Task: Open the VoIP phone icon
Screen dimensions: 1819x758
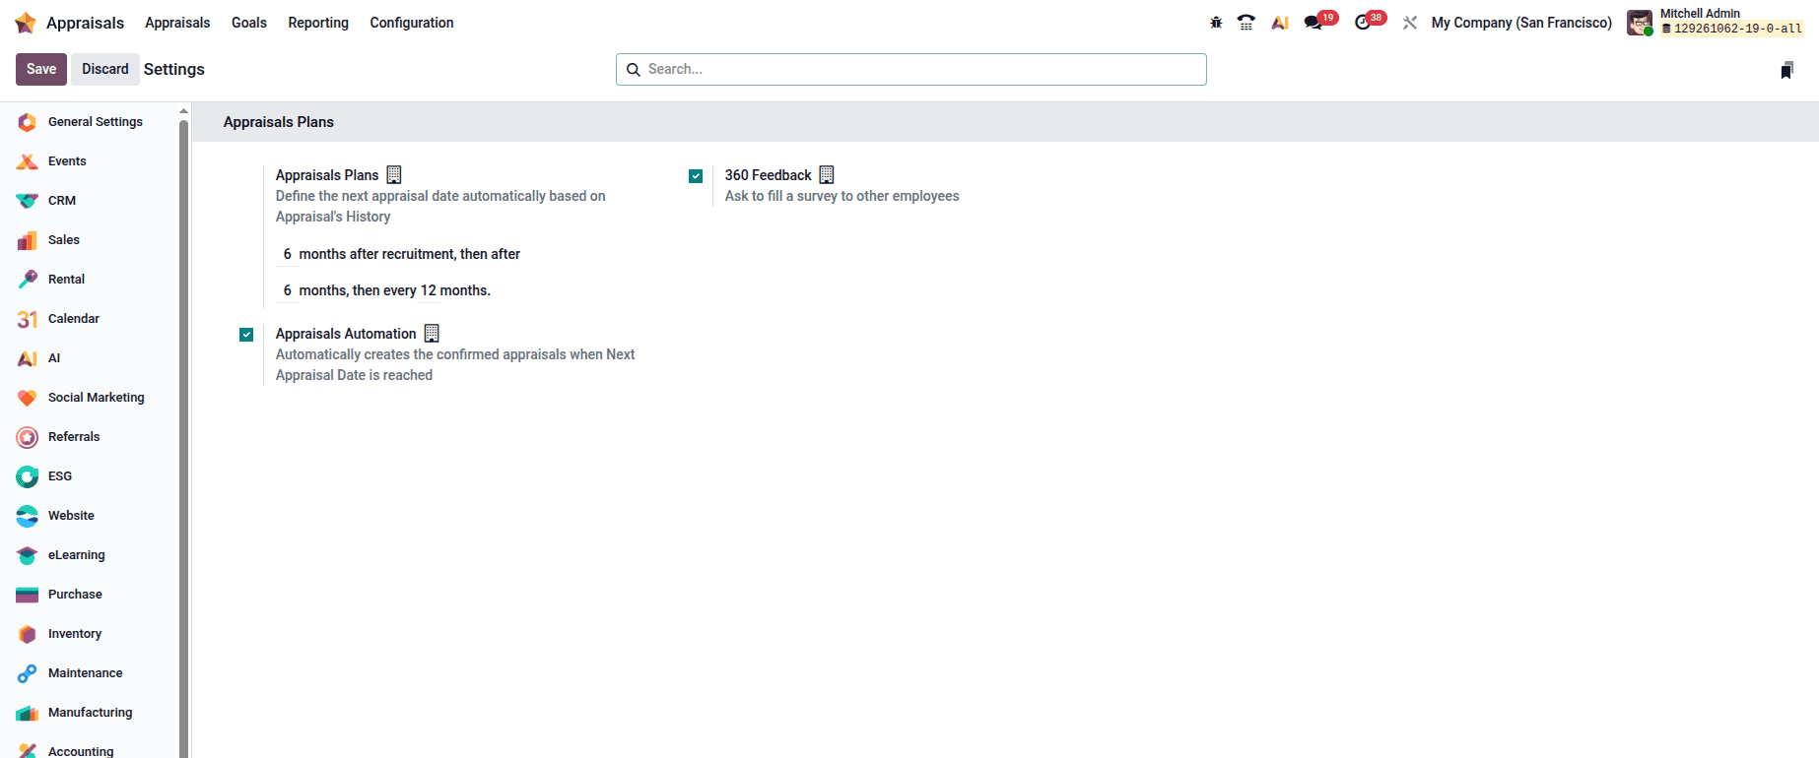Action: pos(1246,23)
